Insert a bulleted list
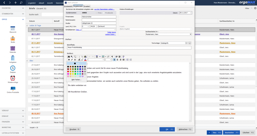257x136 pixels. pos(127,59)
